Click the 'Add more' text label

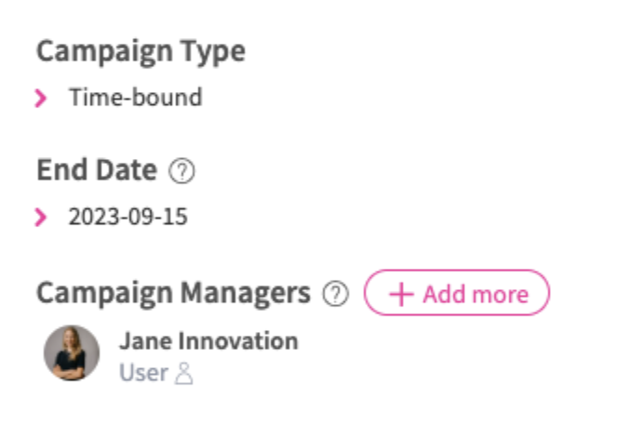point(475,295)
